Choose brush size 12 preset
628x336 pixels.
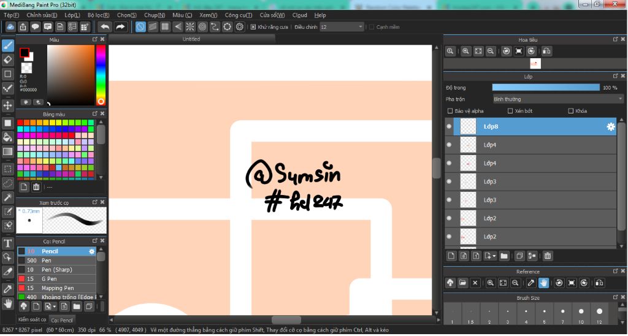(x=599, y=313)
